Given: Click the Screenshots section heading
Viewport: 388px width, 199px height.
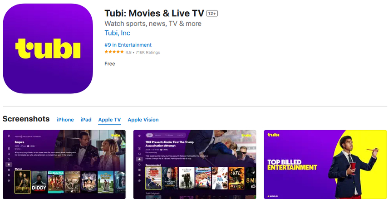Looking at the screenshot, I should 26,119.
